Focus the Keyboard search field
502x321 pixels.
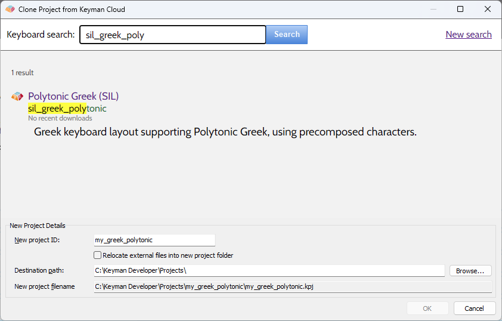click(x=172, y=35)
